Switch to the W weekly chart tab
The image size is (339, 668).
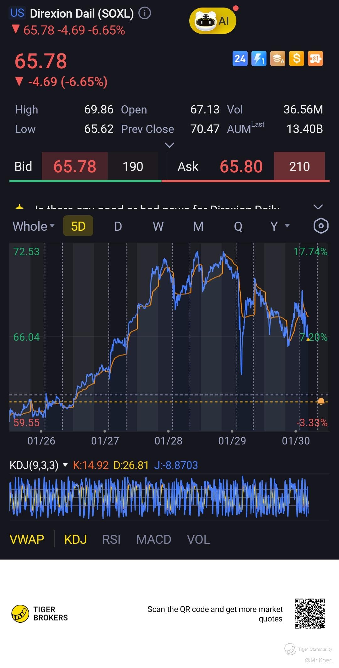158,226
